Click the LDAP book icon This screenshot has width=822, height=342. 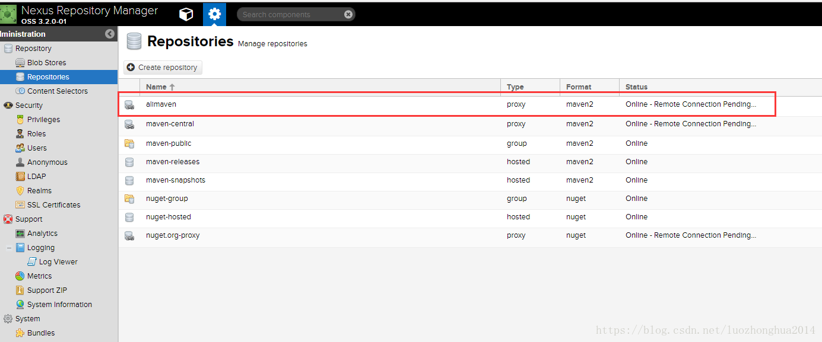pyautogui.click(x=20, y=176)
